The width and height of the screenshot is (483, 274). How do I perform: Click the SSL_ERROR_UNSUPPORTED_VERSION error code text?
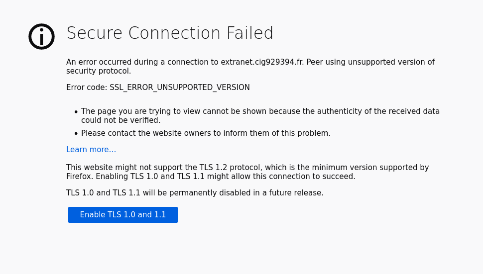pyautogui.click(x=180, y=88)
